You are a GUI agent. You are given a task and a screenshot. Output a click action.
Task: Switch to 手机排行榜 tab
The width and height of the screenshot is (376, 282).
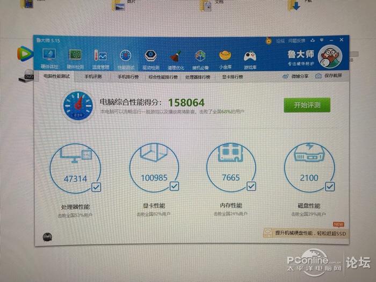128,77
